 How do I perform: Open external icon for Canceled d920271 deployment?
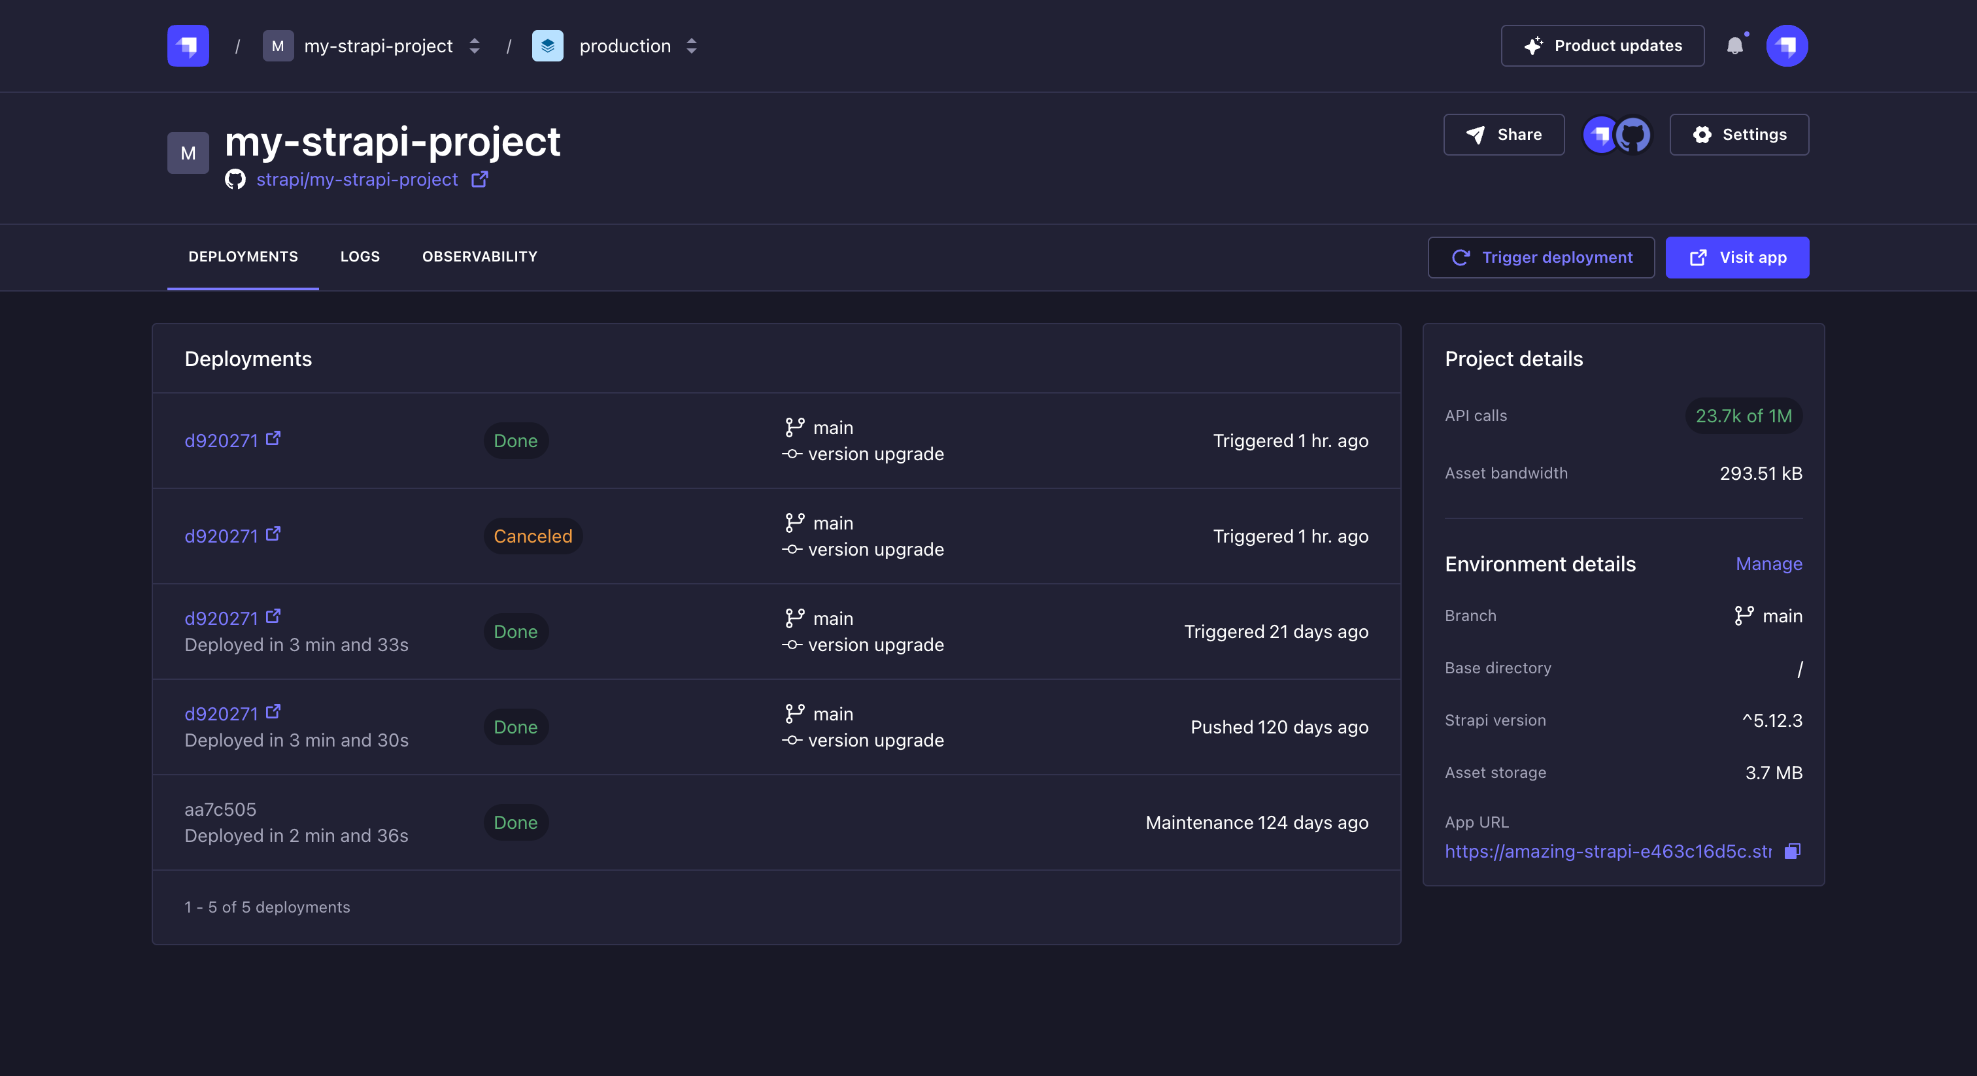[273, 533]
